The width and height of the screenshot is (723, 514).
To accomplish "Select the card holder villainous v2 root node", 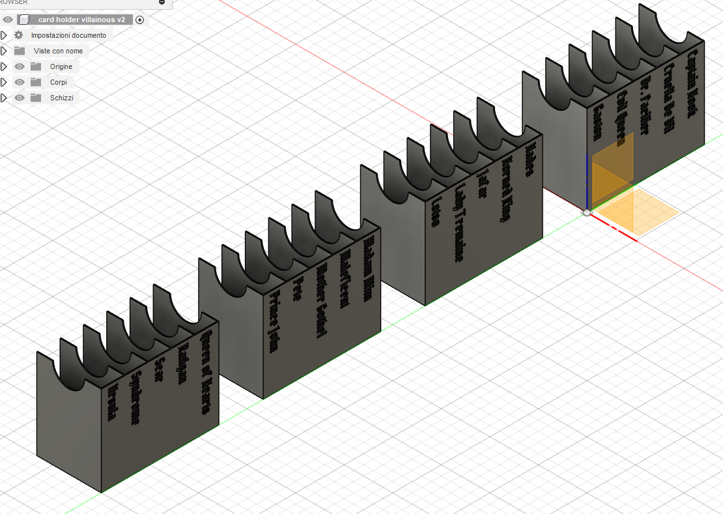I will pos(81,20).
